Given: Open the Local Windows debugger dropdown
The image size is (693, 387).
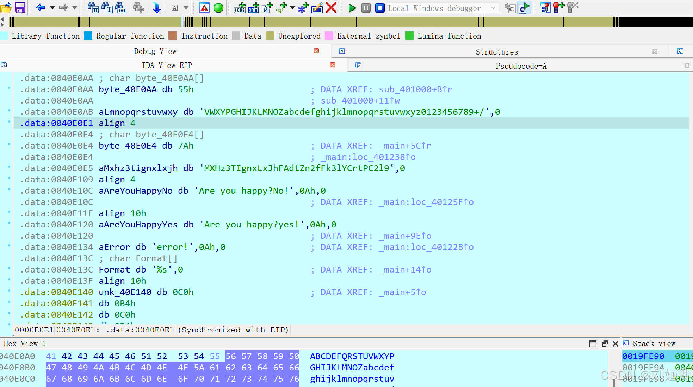Looking at the screenshot, I should coord(493,8).
